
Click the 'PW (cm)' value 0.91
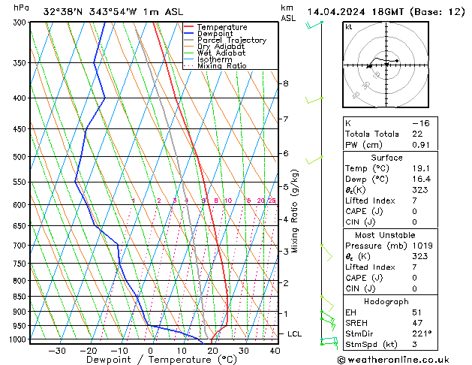[421, 145]
